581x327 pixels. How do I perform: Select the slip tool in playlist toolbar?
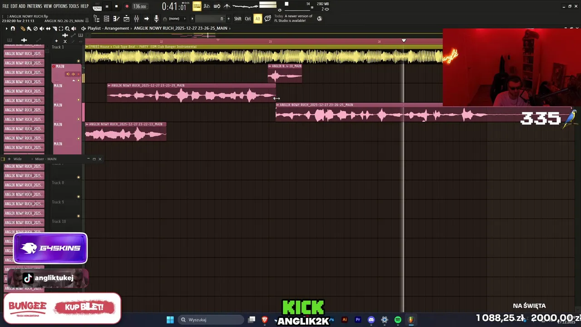coord(48,29)
